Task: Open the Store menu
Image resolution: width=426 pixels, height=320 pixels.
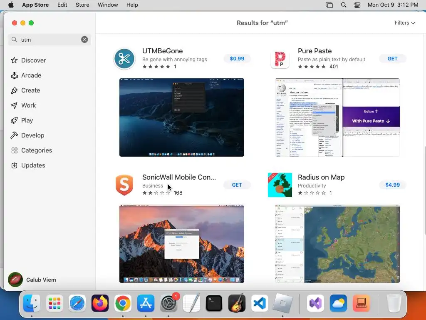Action: [82, 5]
